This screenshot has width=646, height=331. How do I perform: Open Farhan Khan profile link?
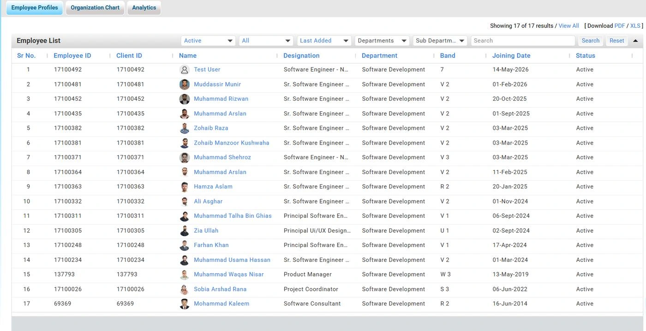click(x=211, y=245)
